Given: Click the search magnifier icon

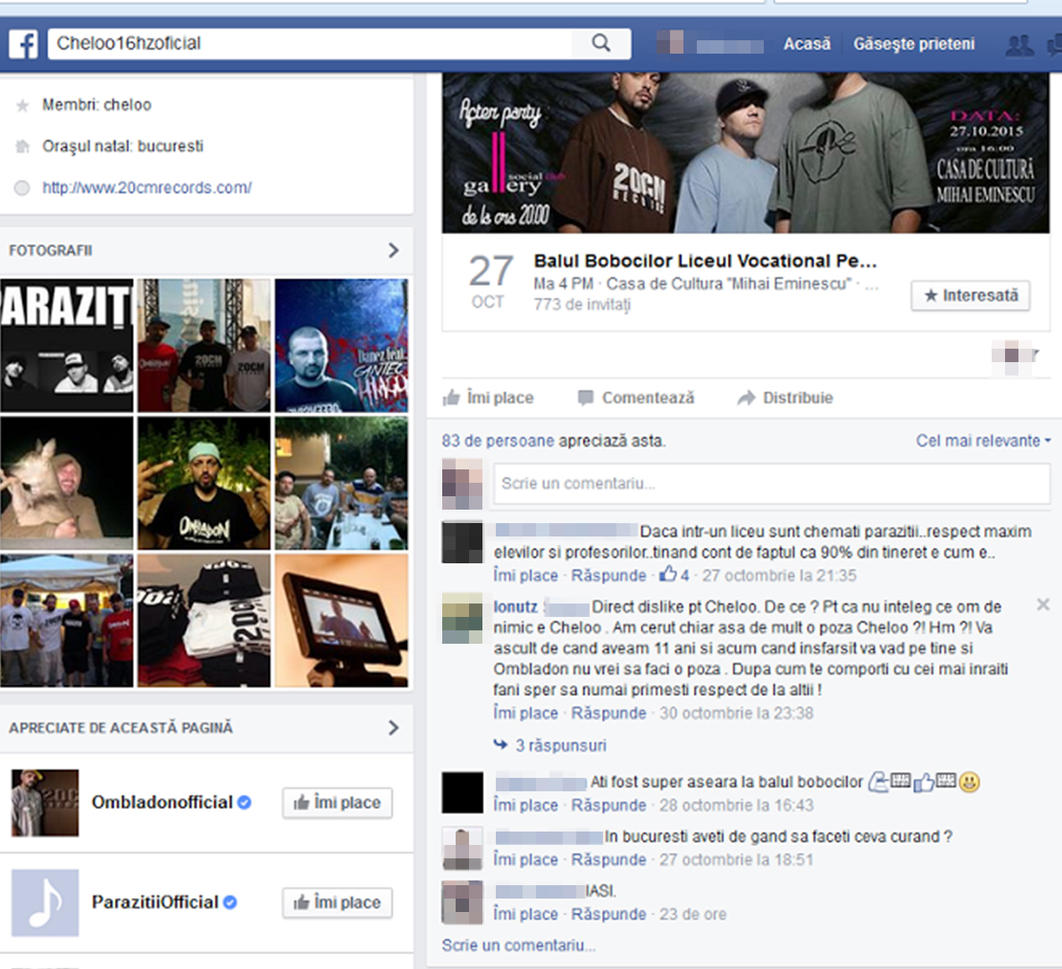Looking at the screenshot, I should tap(601, 43).
